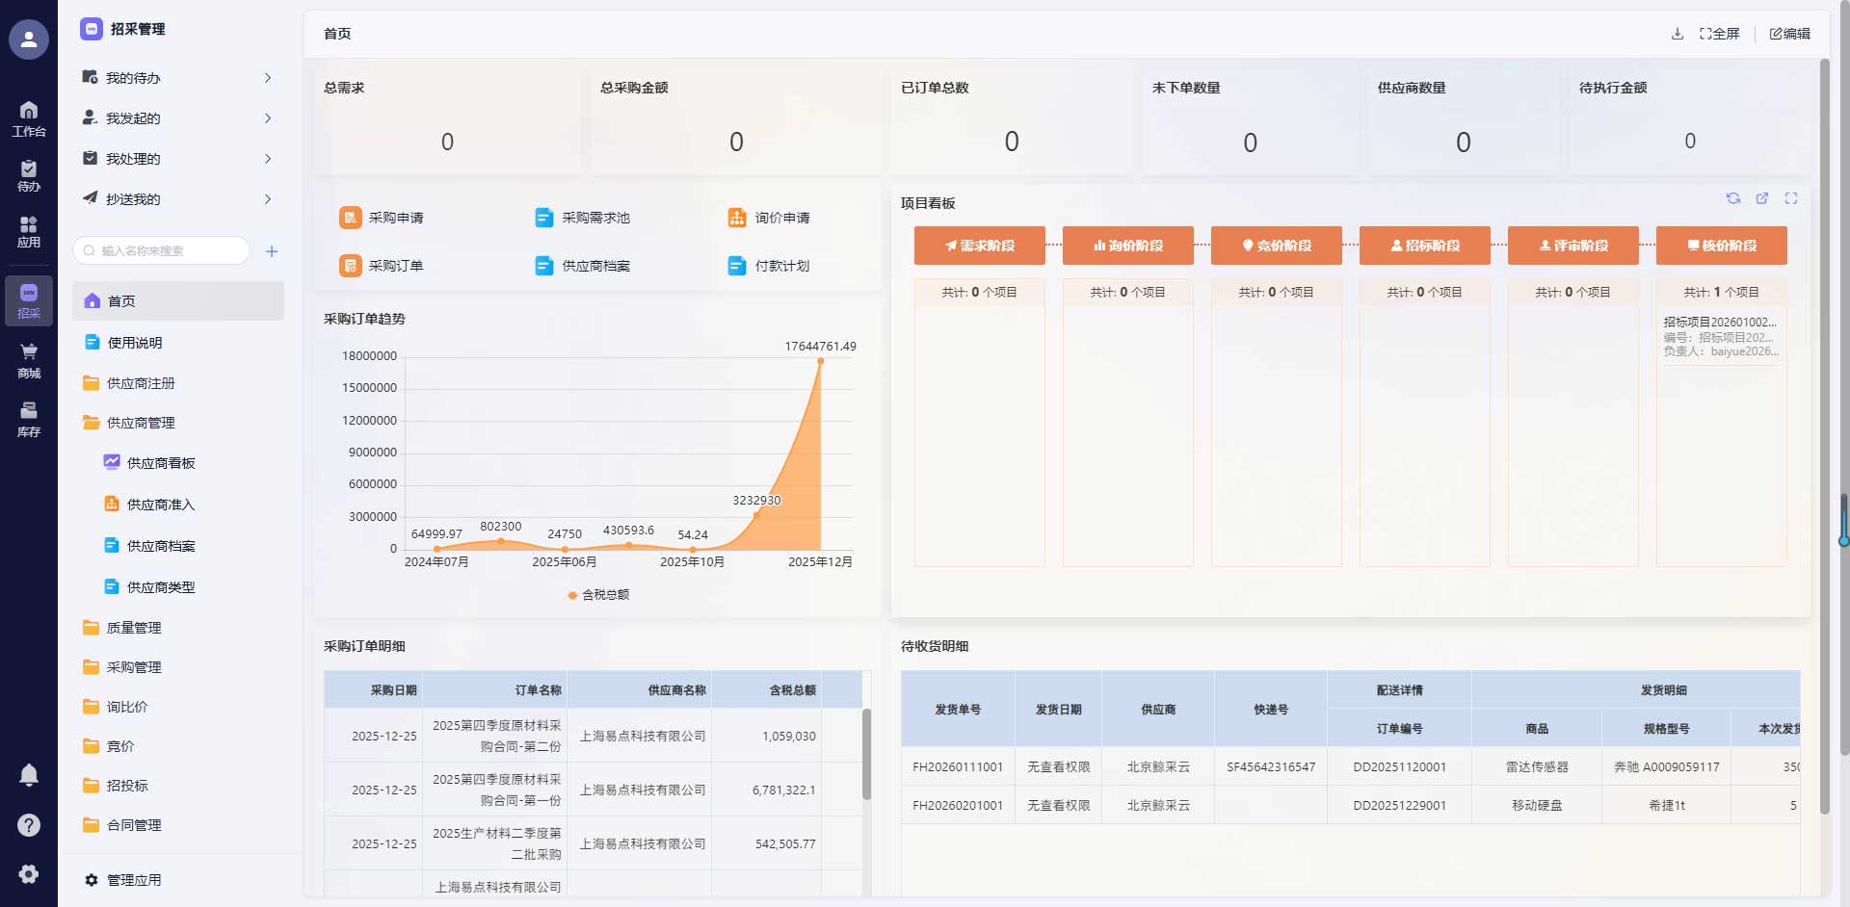Expand 我的待办 menu
The height and width of the screenshot is (907, 1850).
[178, 78]
